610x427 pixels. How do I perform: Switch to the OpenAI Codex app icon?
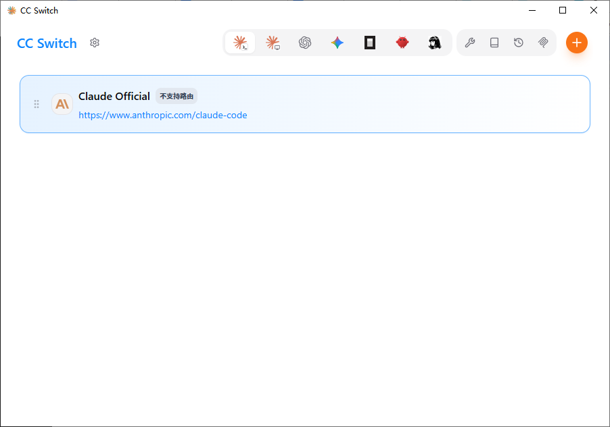(305, 43)
